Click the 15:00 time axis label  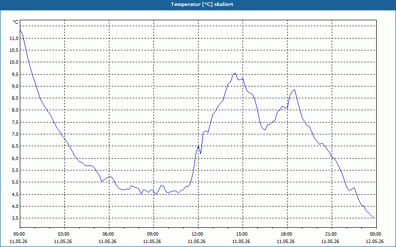click(243, 234)
